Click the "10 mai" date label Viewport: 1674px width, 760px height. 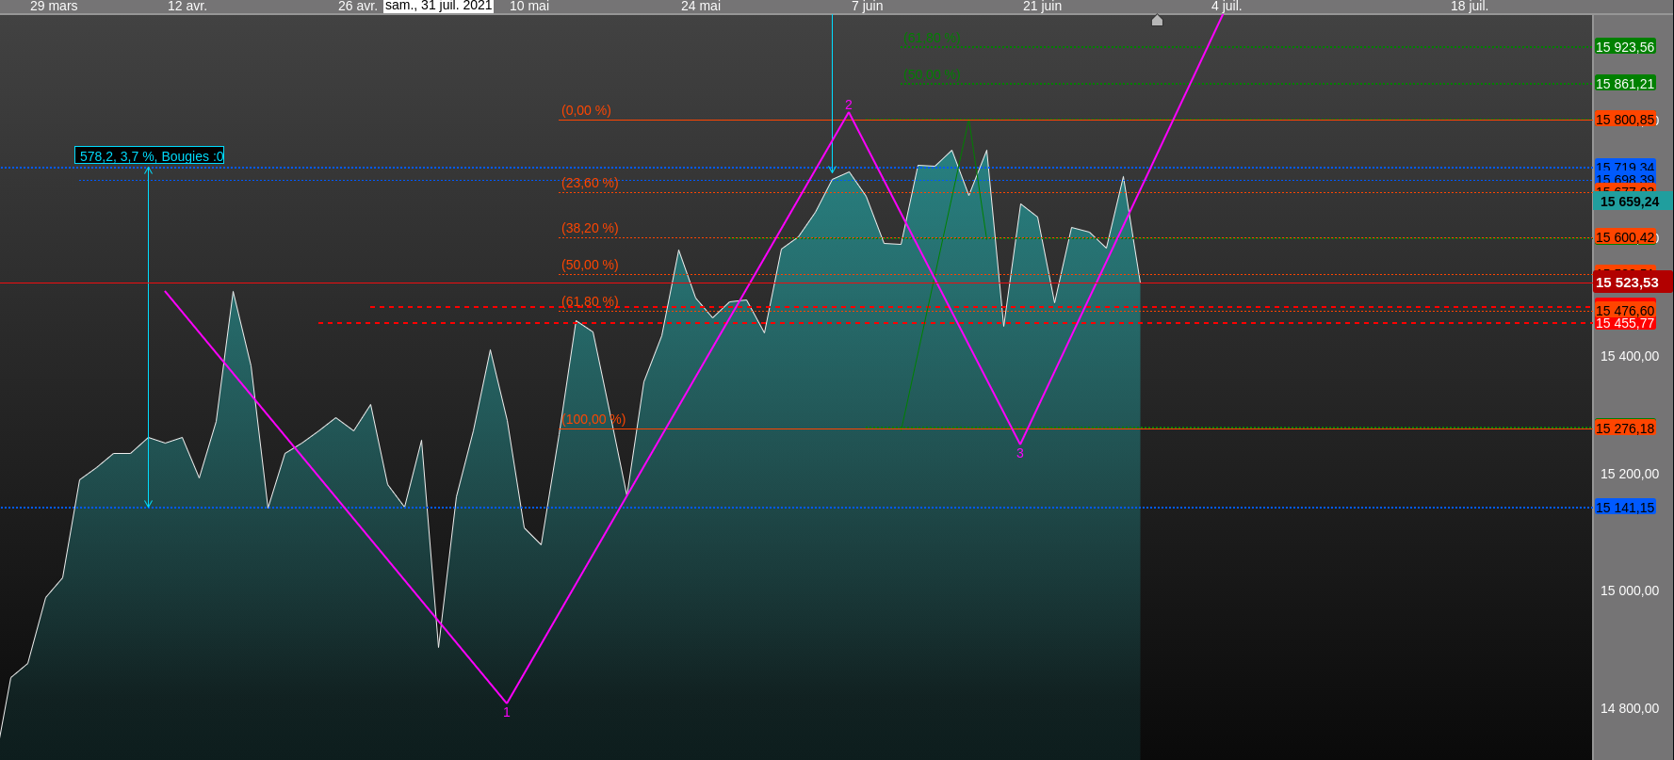(x=529, y=7)
